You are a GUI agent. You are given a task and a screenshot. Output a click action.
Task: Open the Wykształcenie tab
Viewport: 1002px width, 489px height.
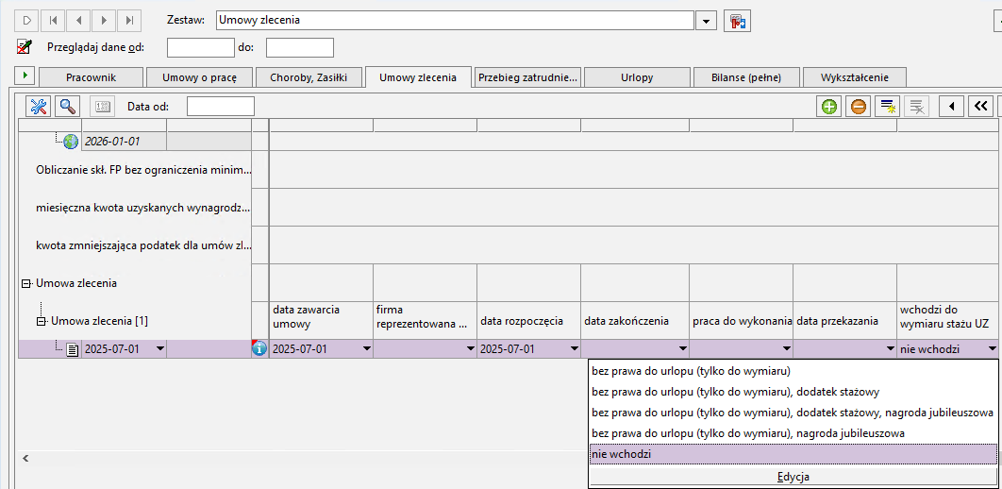pyautogui.click(x=855, y=78)
